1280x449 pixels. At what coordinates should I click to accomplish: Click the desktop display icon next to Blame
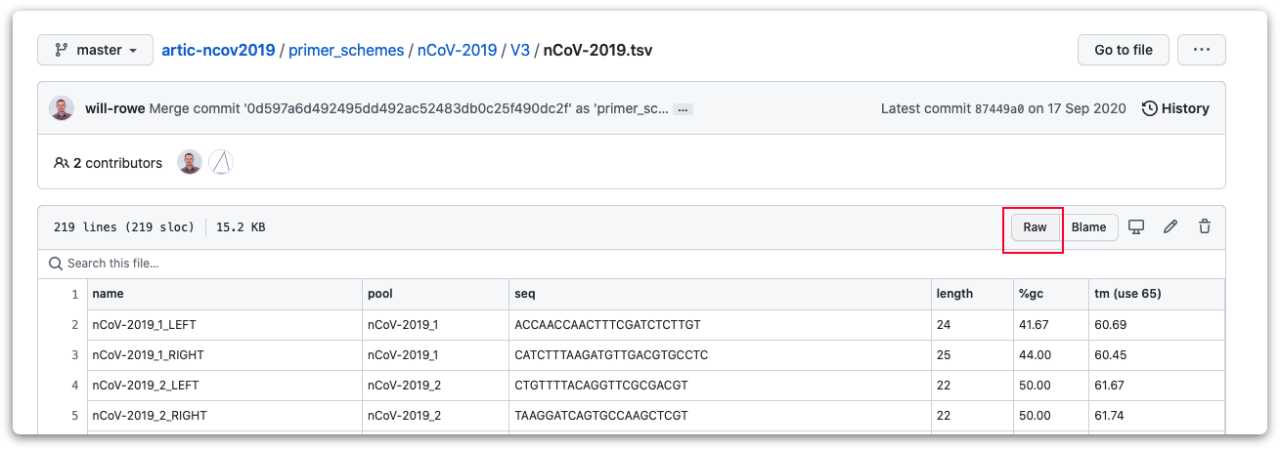coord(1136,227)
